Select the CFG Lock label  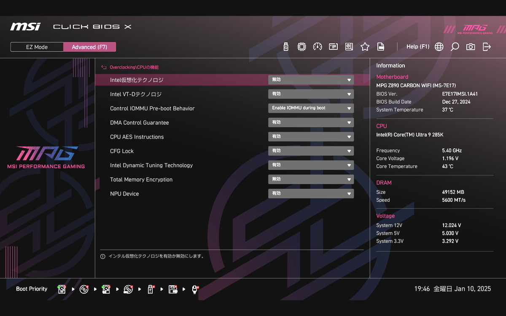point(122,151)
